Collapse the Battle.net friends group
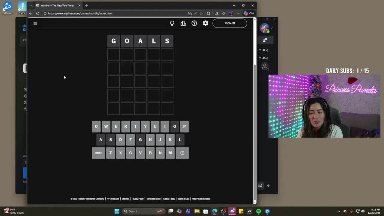Image resolution: width=384 pixels, height=216 pixels. point(260,58)
